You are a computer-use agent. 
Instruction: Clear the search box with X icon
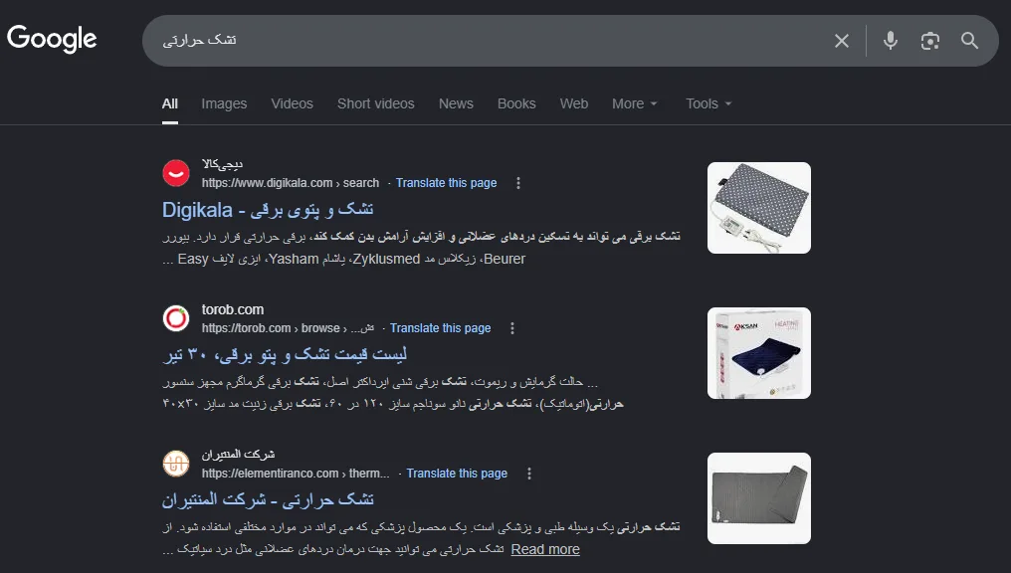[x=842, y=41]
